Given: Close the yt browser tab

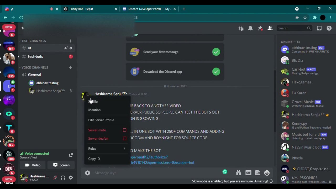Looking at the screenshot, I should [x=57, y=9].
